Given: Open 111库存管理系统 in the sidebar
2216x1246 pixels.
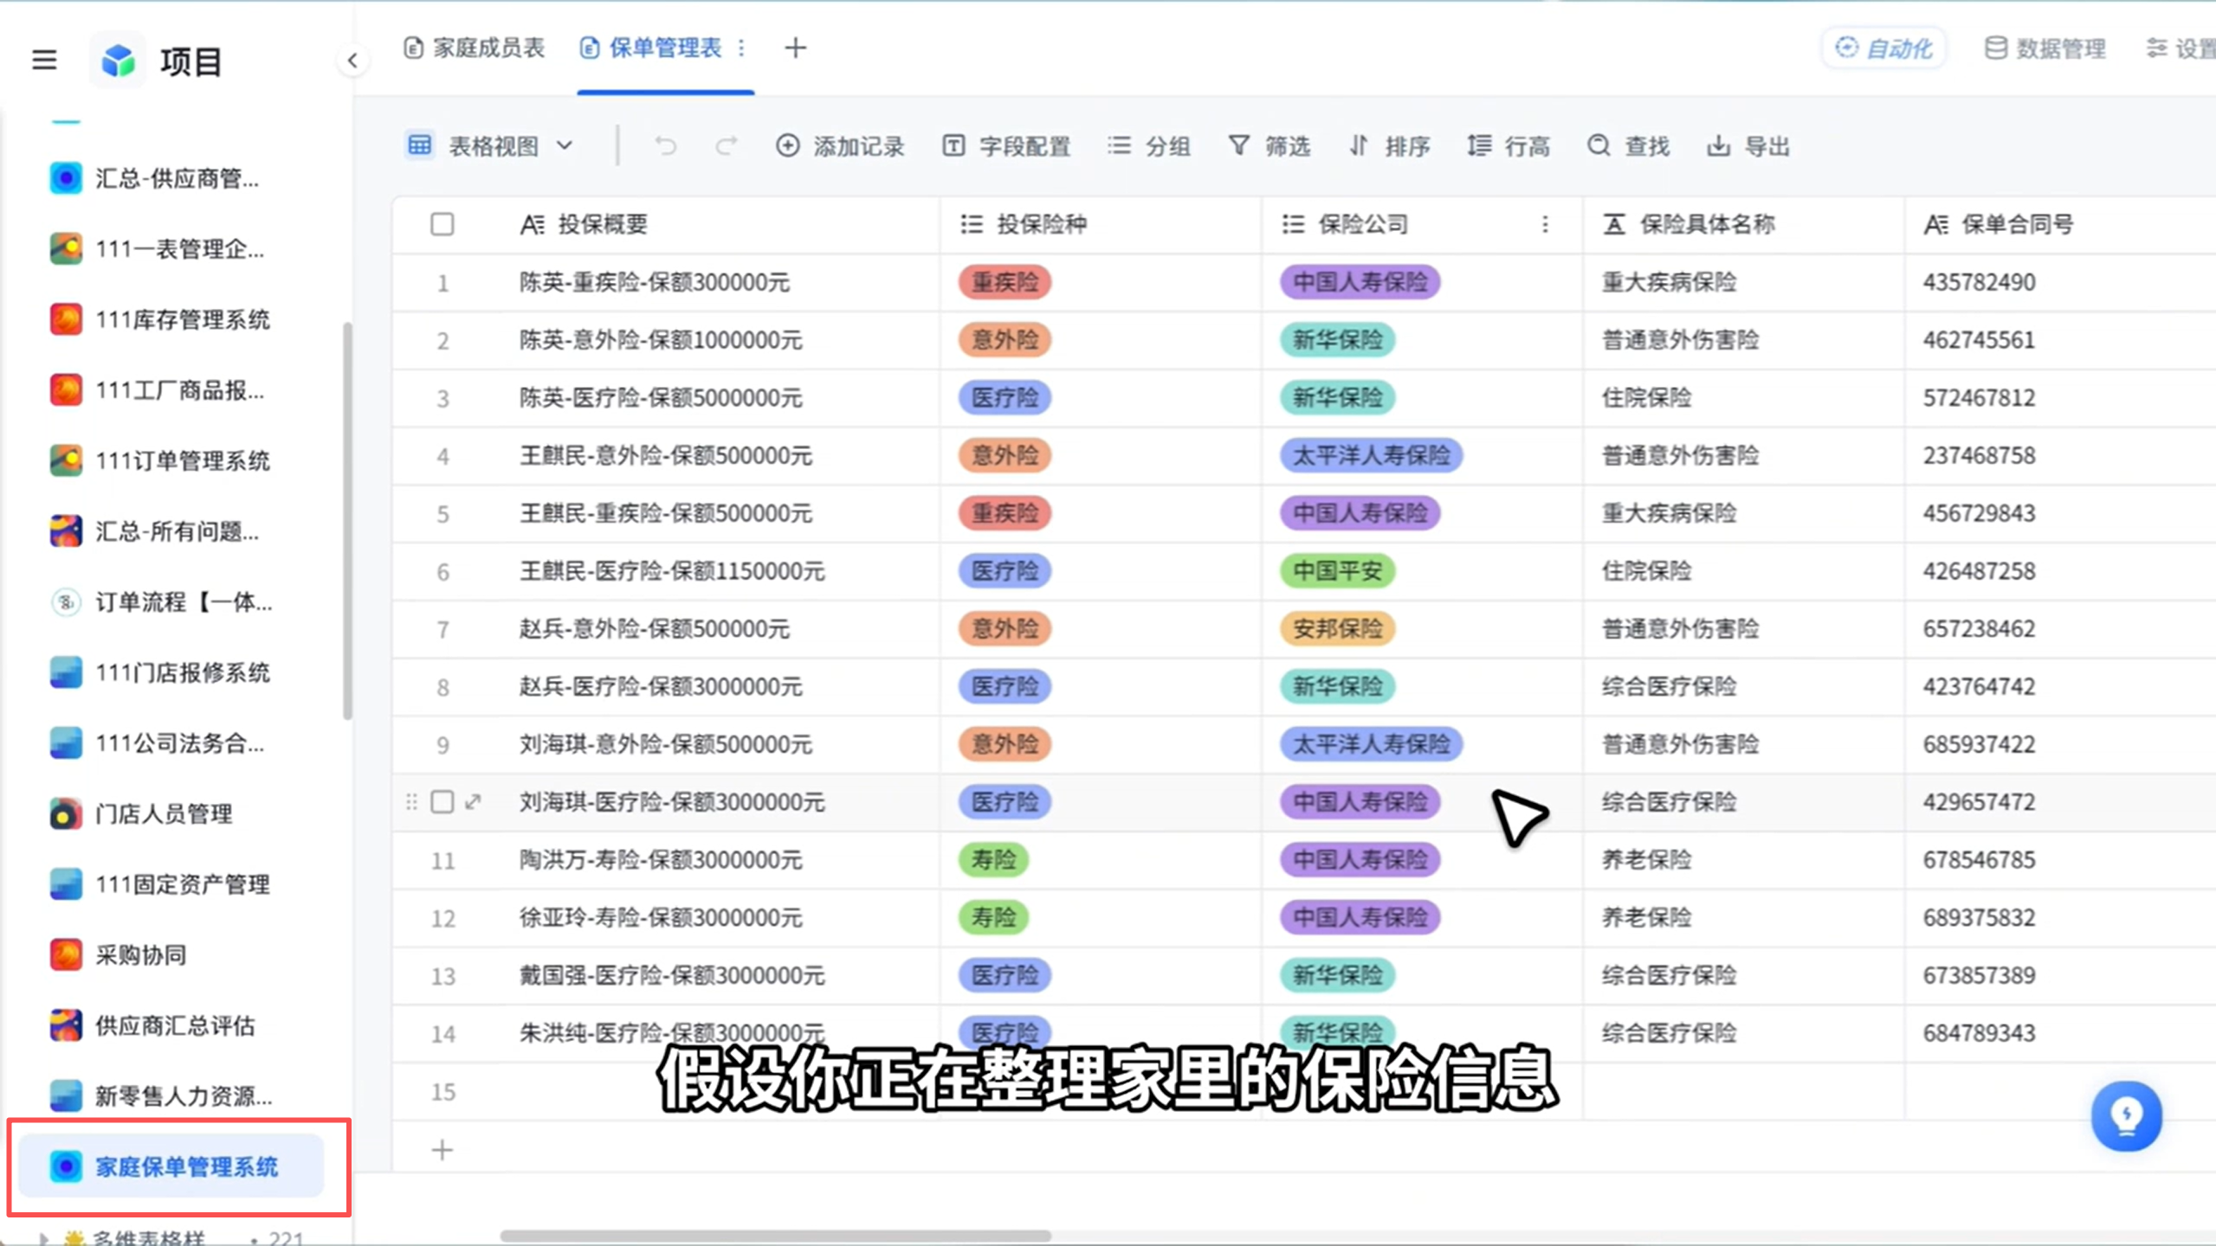Looking at the screenshot, I should (x=160, y=319).
